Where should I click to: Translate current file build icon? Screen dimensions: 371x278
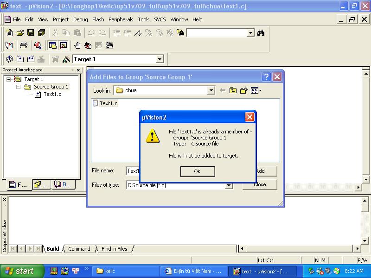point(9,59)
